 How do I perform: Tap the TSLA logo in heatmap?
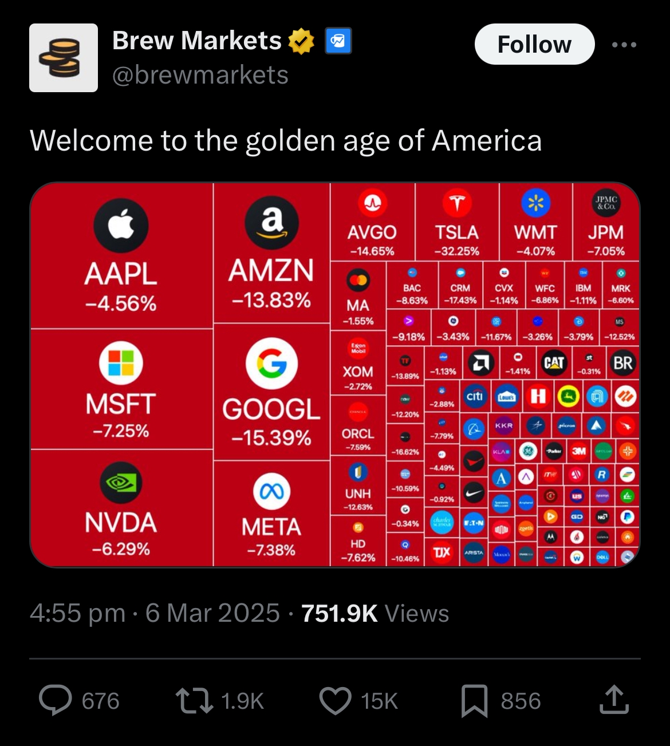point(457,203)
